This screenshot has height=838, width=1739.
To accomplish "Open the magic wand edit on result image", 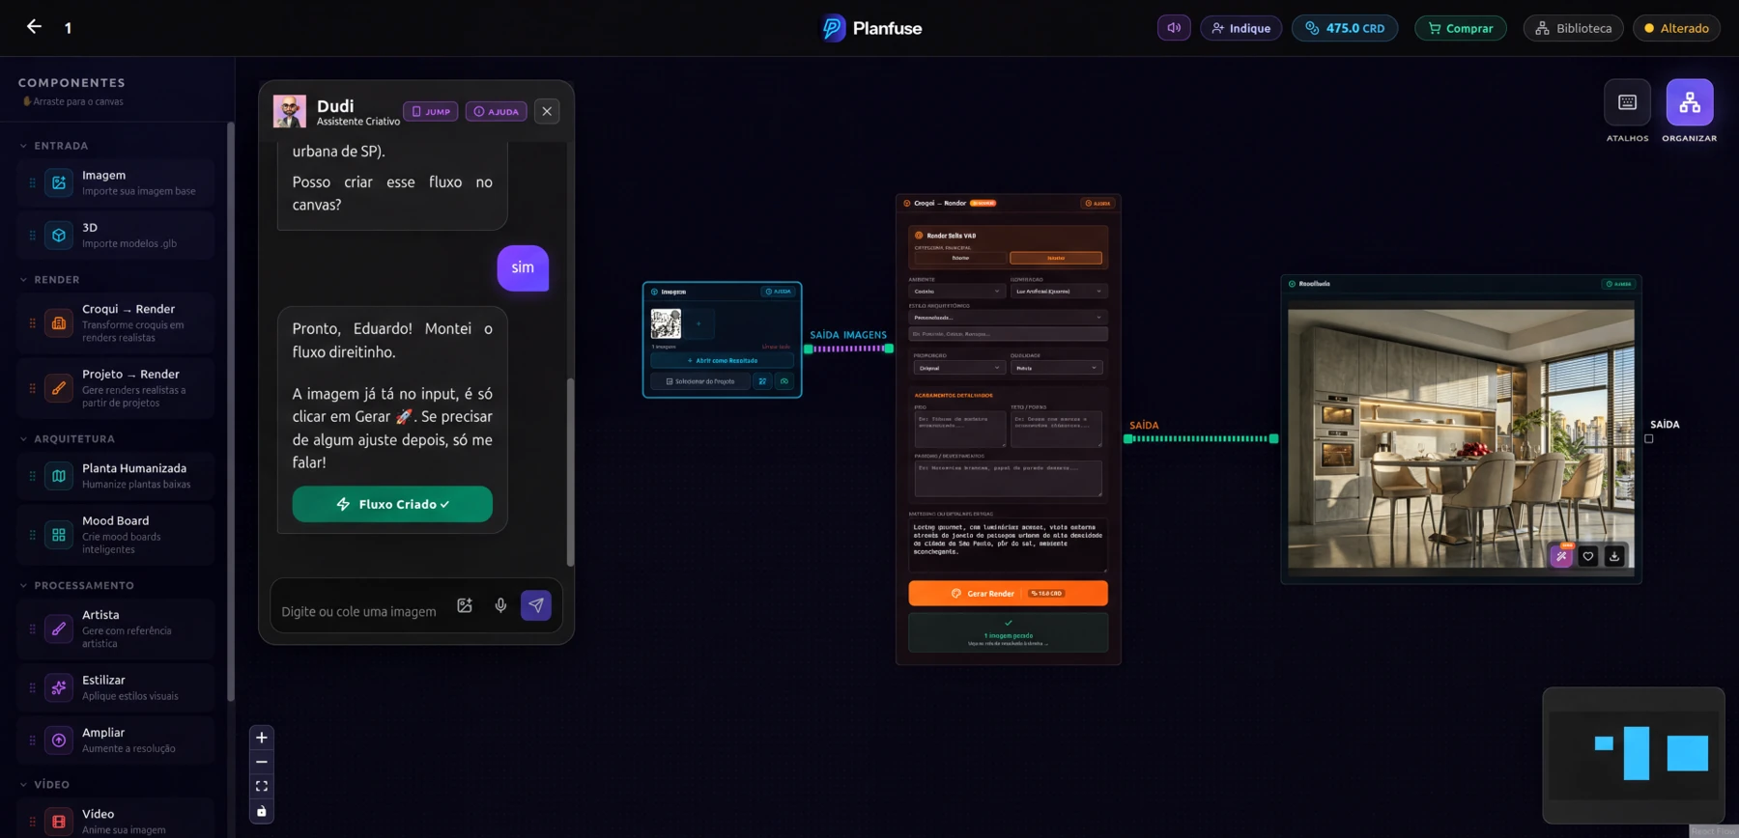I will click(1561, 556).
